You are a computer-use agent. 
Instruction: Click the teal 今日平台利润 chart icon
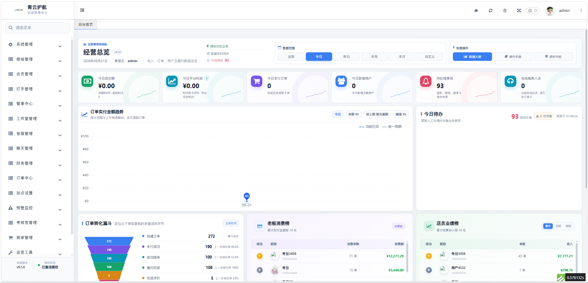(x=172, y=81)
